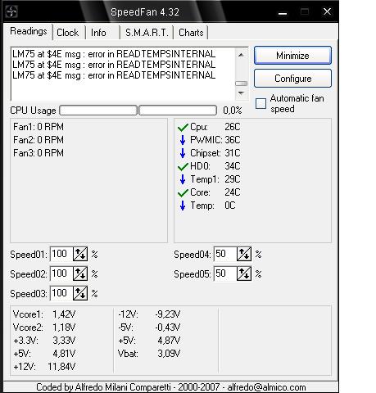Adjust Speed04 with its up/down spinner
This screenshot has width=376, height=393.
tap(244, 254)
